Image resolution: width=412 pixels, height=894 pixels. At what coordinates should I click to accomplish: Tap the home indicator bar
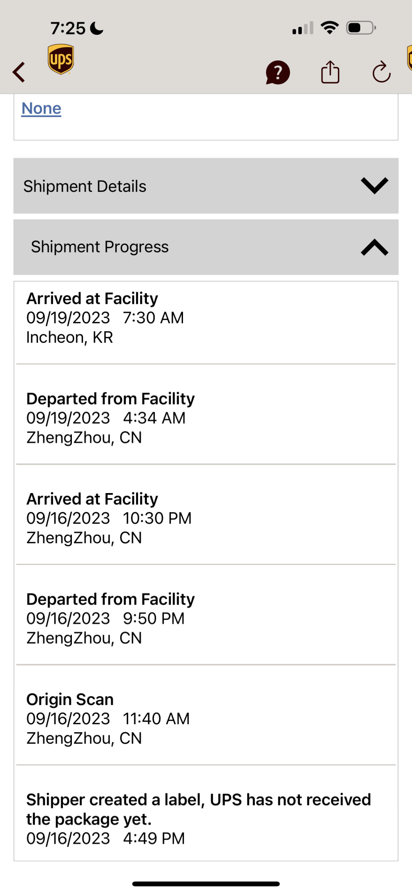tap(206, 884)
